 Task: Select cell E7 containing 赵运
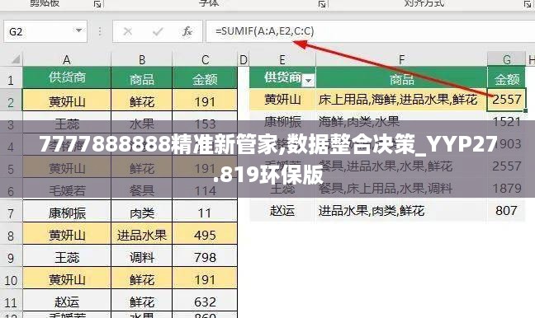click(x=282, y=210)
